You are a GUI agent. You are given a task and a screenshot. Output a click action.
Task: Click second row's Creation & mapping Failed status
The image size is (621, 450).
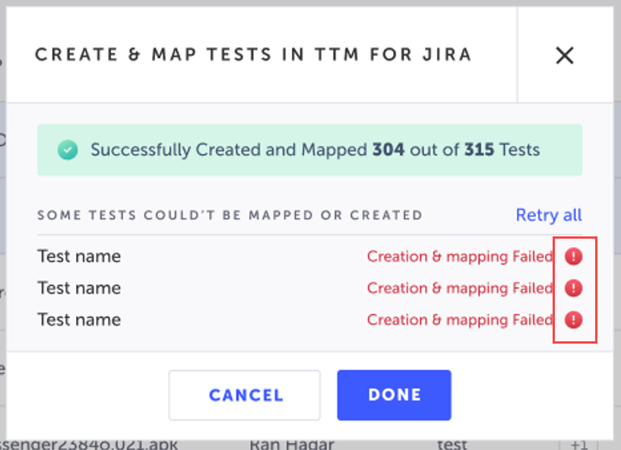pyautogui.click(x=459, y=288)
